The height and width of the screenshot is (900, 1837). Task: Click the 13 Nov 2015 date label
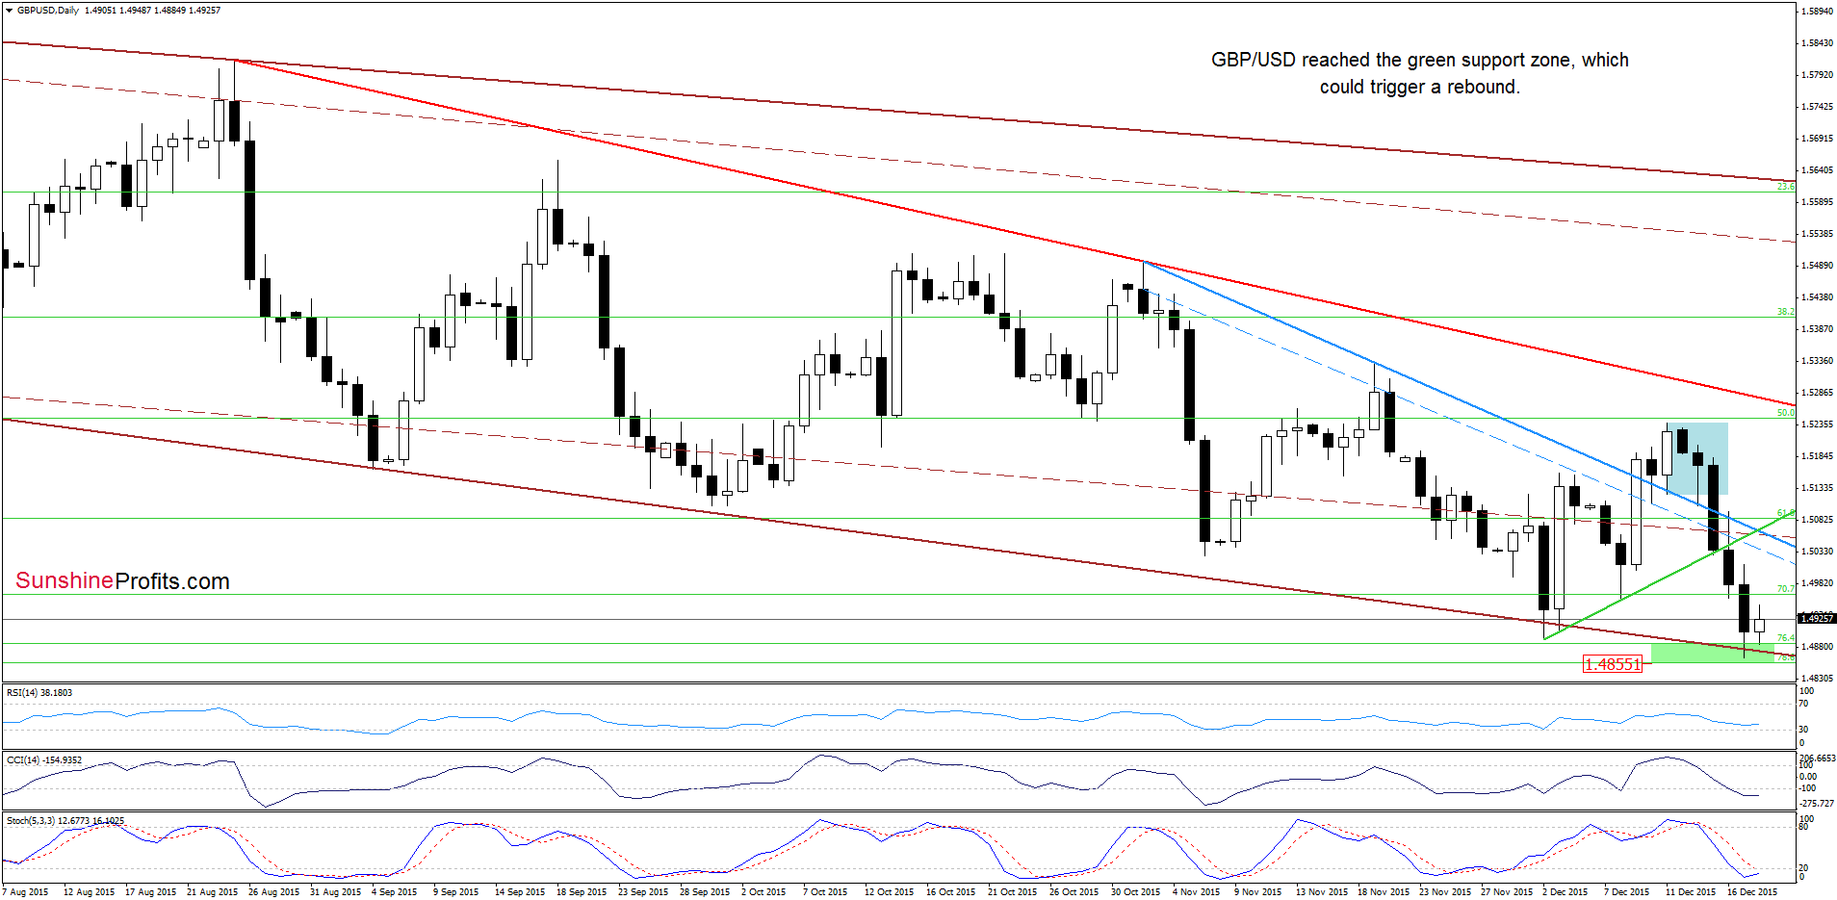[x=1322, y=892]
